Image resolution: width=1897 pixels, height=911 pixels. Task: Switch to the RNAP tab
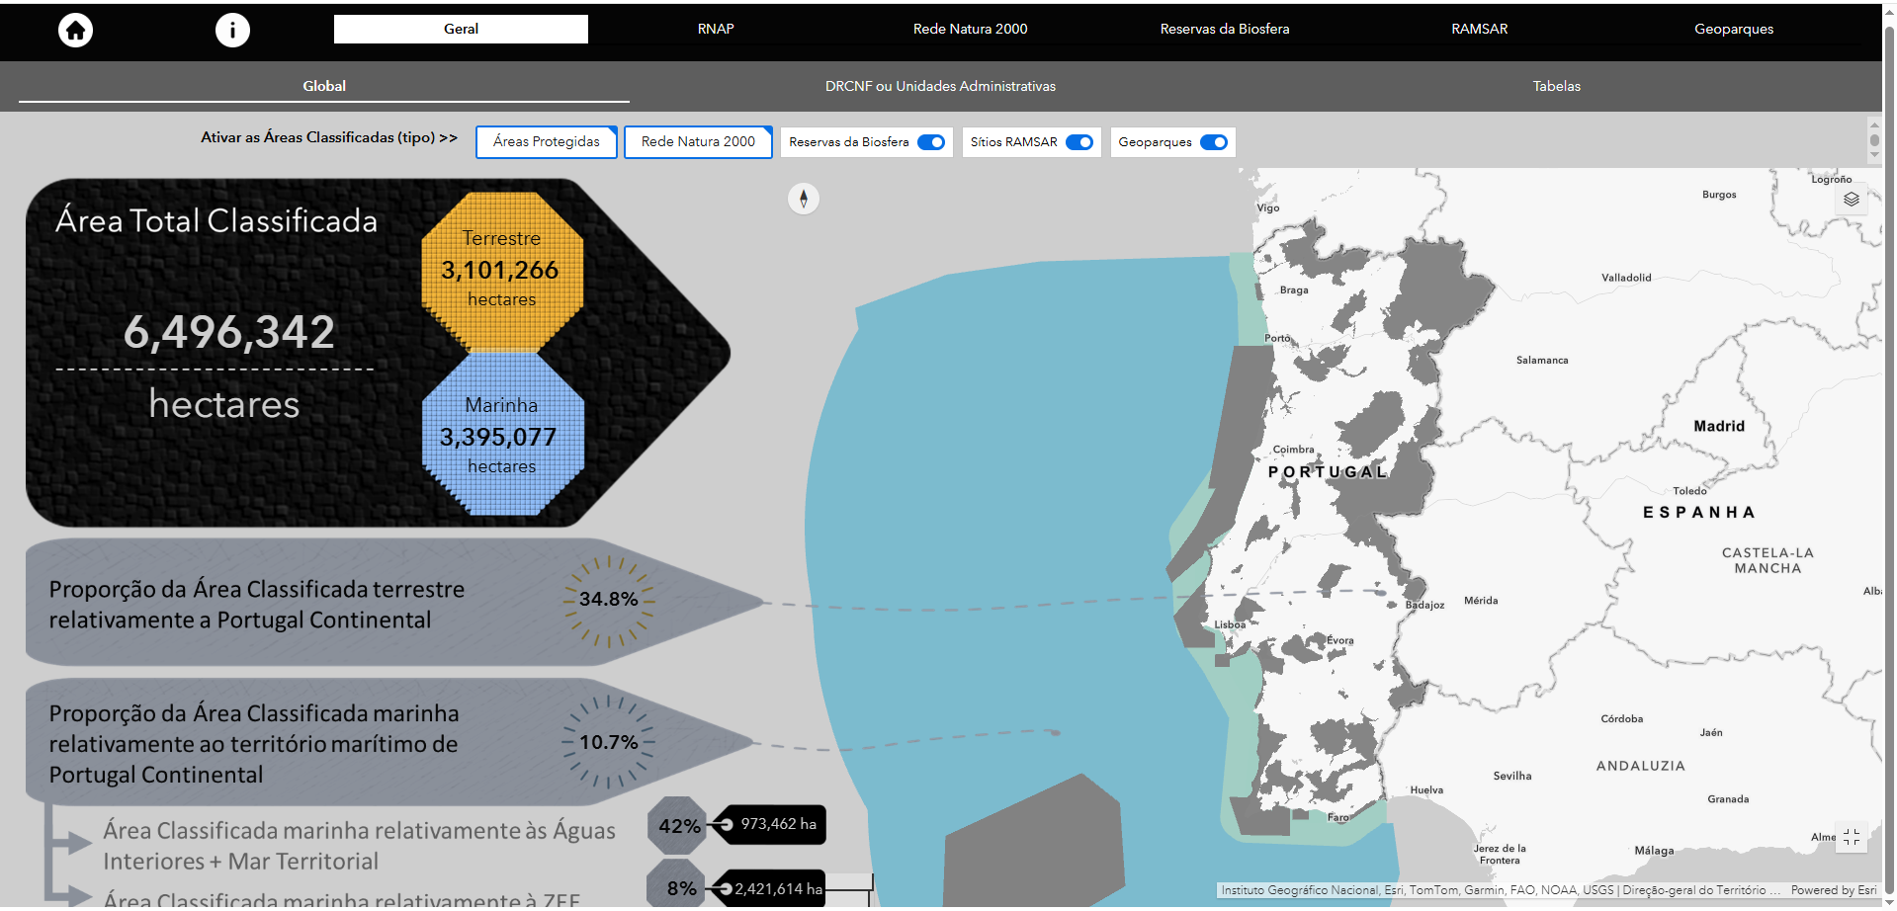(716, 29)
